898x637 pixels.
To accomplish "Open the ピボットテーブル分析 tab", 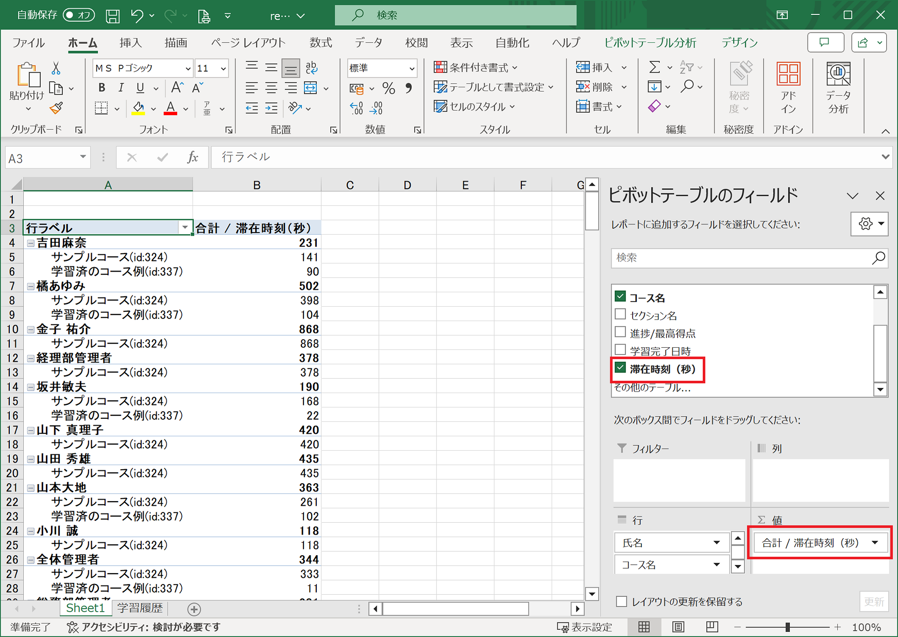I will pyautogui.click(x=650, y=43).
